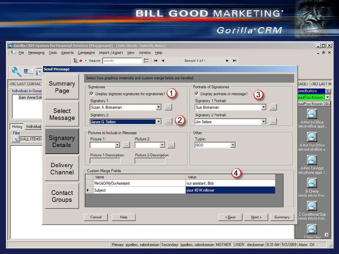The width and height of the screenshot is (339, 254).
Task: Toggle Display portraits in message checkbox
Action: [197, 94]
